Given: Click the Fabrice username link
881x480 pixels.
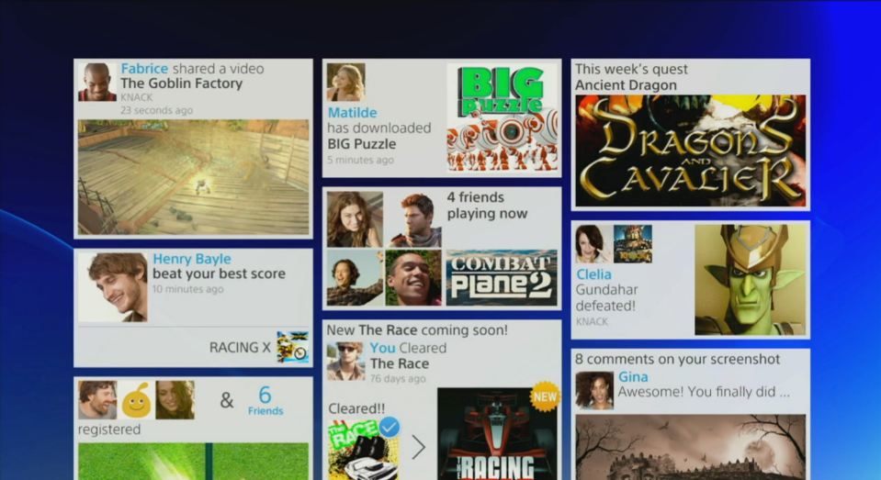Looking at the screenshot, I should pyautogui.click(x=144, y=69).
